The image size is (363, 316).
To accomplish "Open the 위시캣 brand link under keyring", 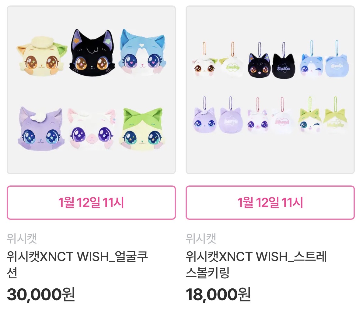I will pos(201,238).
